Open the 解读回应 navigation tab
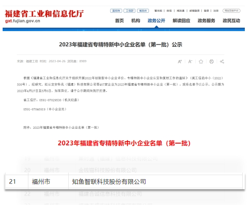Viewport: 247px width, 205px height. [x=181, y=21]
